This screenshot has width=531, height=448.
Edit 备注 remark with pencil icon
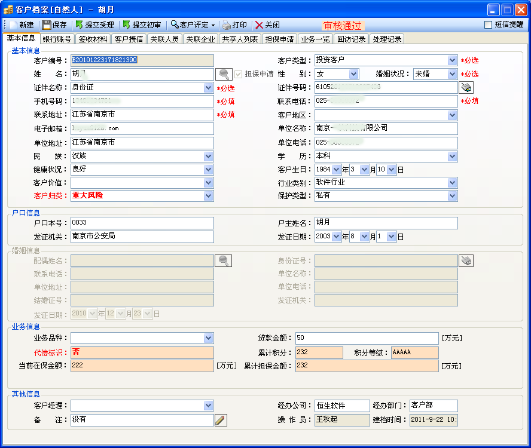pos(221,420)
